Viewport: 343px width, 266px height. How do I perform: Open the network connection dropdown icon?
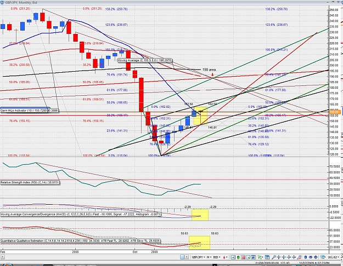323,257
